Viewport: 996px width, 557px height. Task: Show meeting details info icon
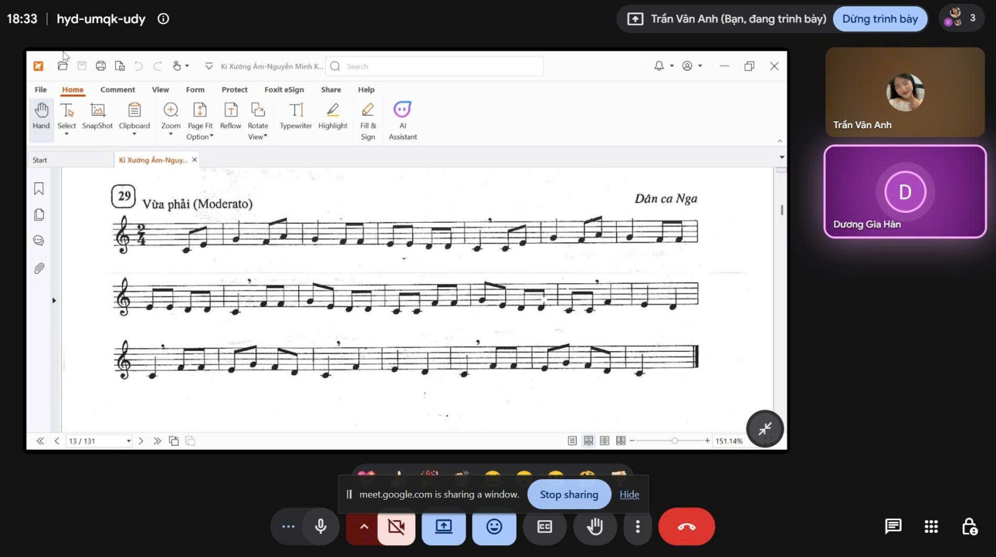coord(163,19)
